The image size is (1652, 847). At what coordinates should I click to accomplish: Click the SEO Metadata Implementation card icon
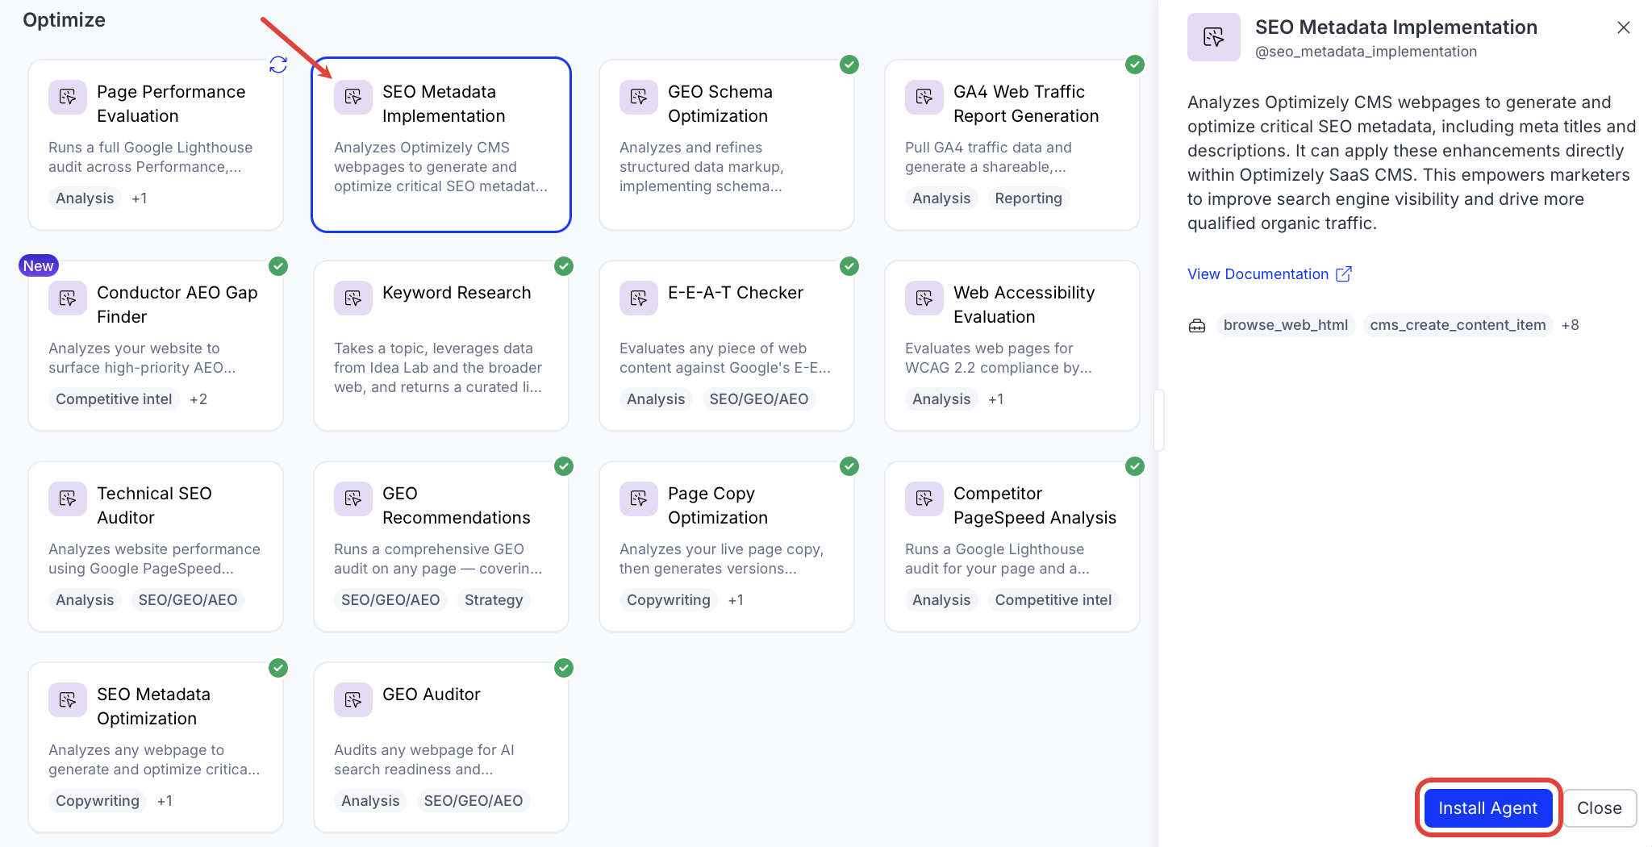click(x=353, y=98)
